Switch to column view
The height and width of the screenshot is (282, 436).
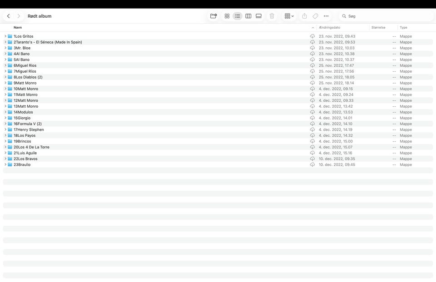coord(248,16)
